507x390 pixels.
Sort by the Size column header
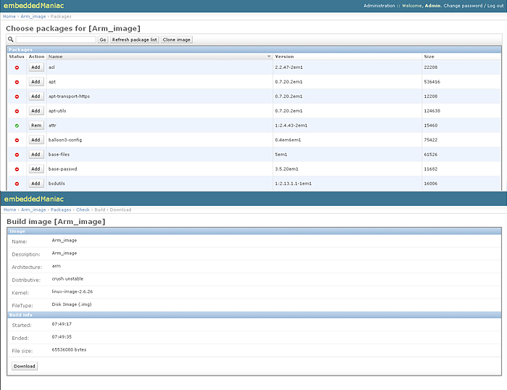[429, 56]
